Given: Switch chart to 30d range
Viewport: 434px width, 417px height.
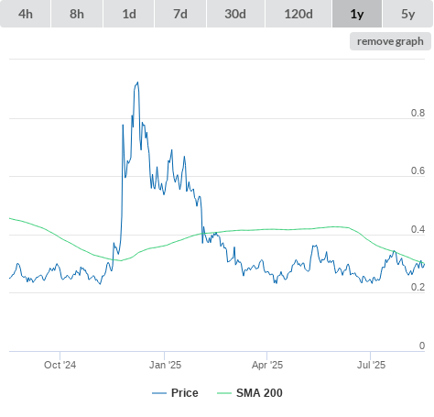Looking at the screenshot, I should pyautogui.click(x=235, y=14).
